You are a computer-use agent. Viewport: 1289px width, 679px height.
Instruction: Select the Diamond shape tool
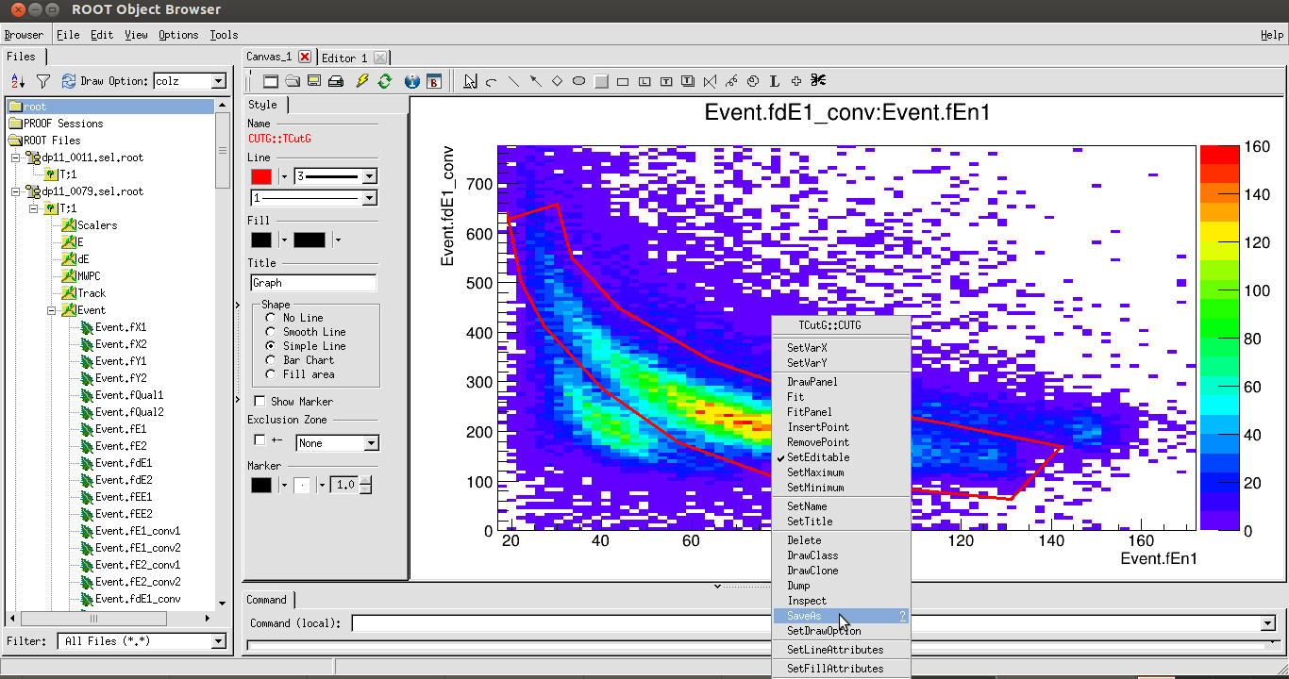(557, 81)
